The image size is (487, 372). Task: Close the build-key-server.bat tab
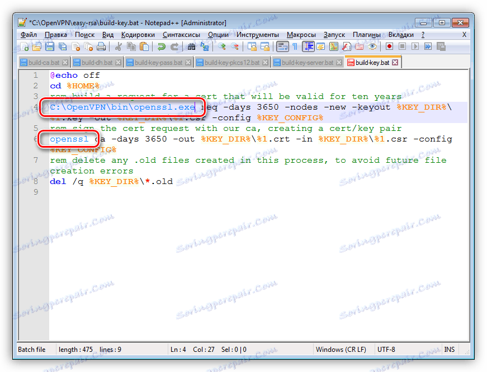click(x=340, y=62)
